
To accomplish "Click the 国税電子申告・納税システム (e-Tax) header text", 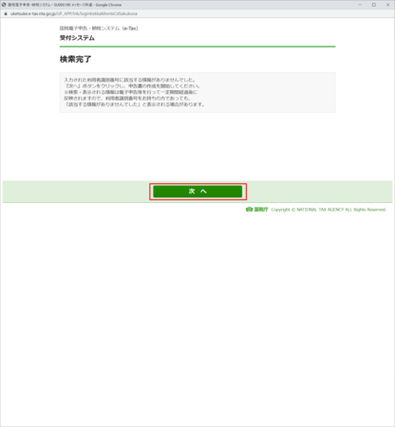I will pyautogui.click(x=99, y=28).
